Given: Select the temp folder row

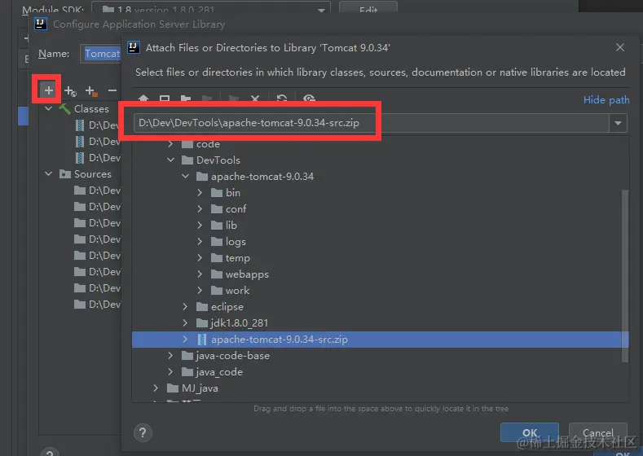Looking at the screenshot, I should tap(380, 257).
